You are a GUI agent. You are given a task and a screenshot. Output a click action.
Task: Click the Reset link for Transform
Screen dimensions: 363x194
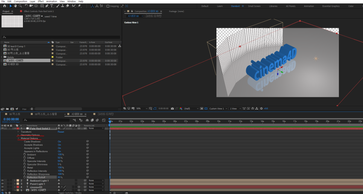pyautogui.click(x=61, y=131)
